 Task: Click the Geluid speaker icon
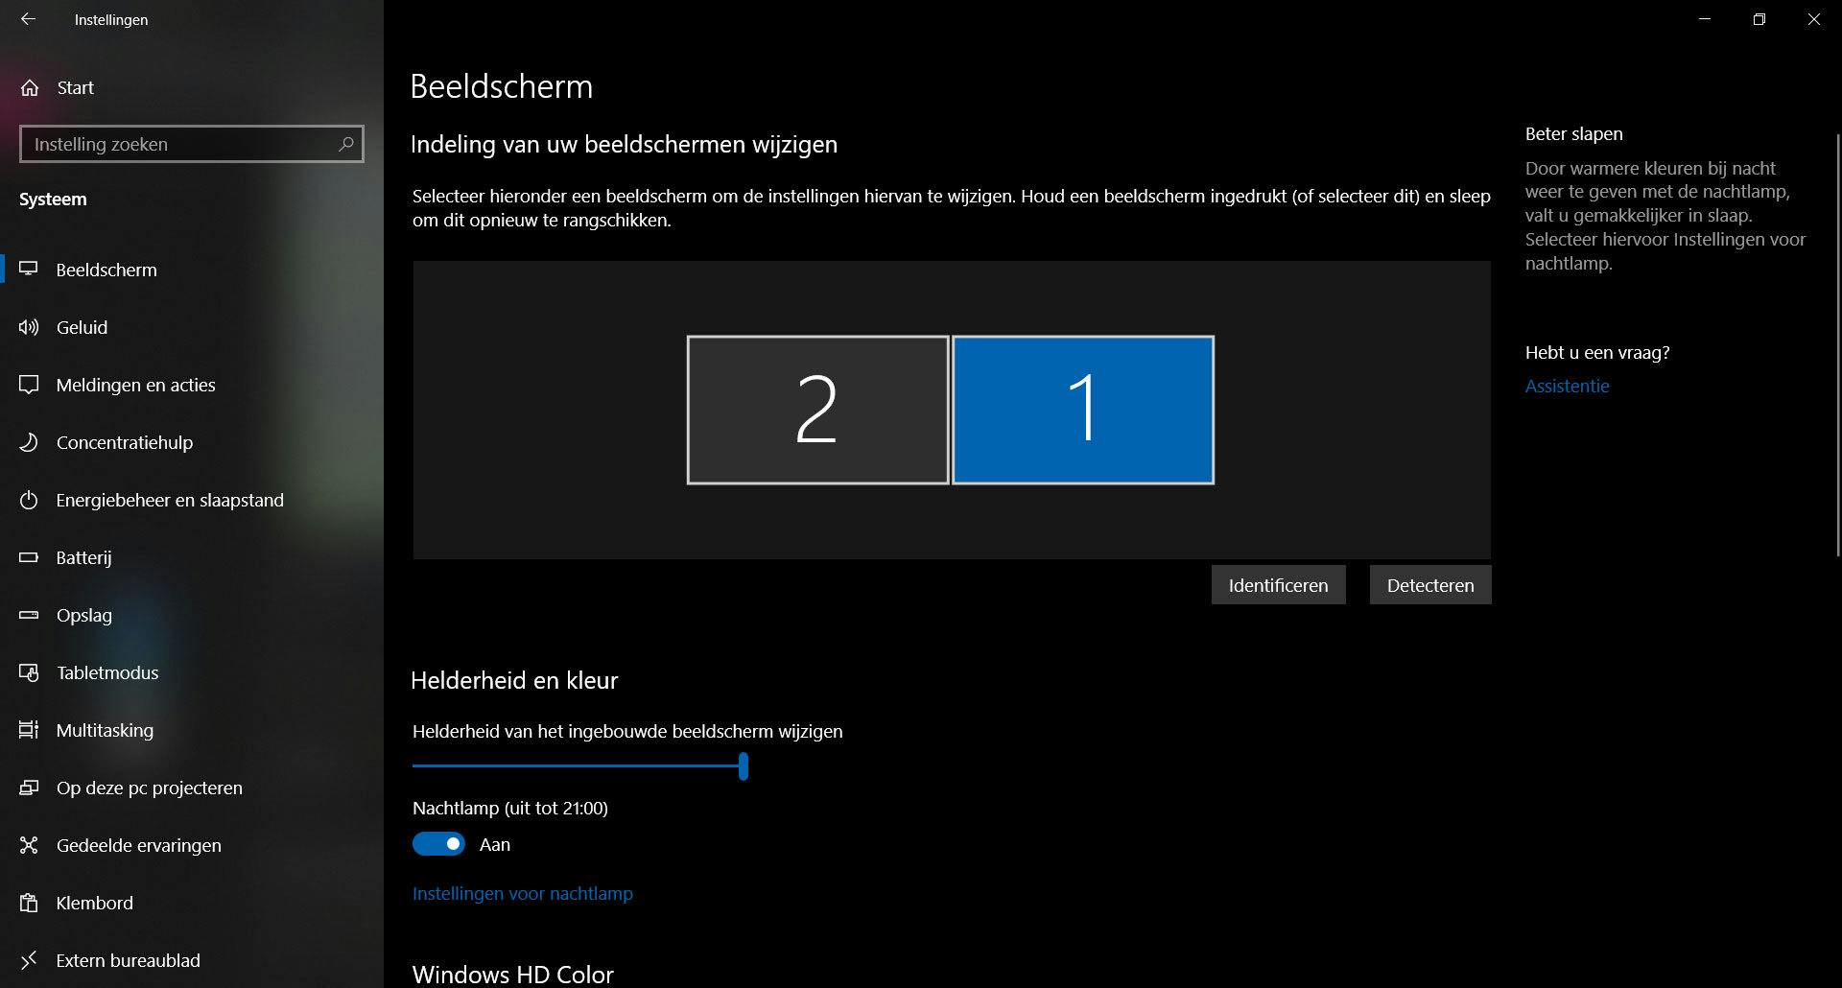pyautogui.click(x=29, y=327)
